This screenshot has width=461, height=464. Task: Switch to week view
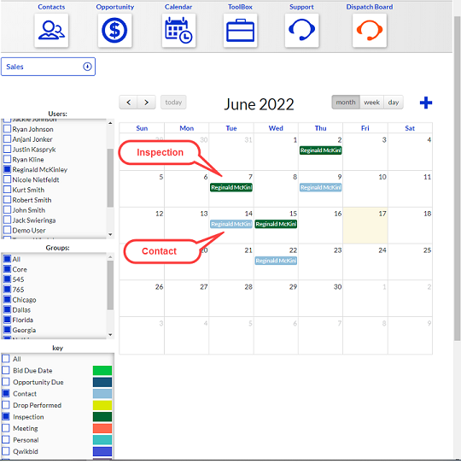click(371, 103)
